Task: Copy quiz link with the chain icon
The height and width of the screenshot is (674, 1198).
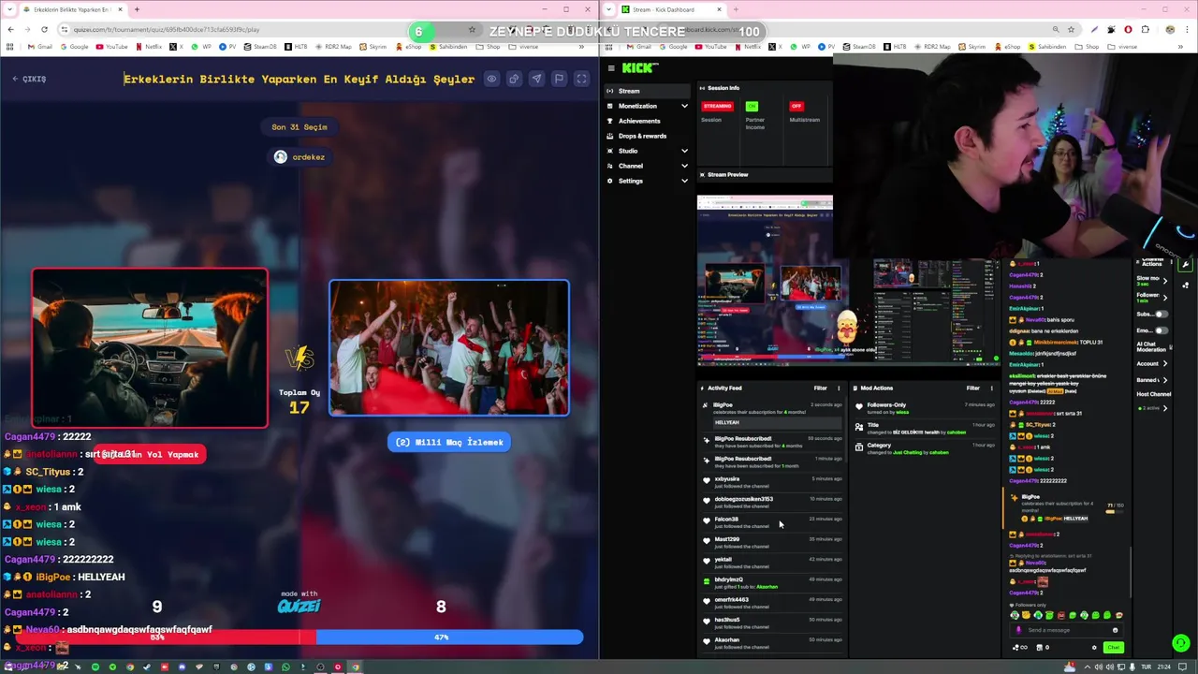Action: pos(514,79)
